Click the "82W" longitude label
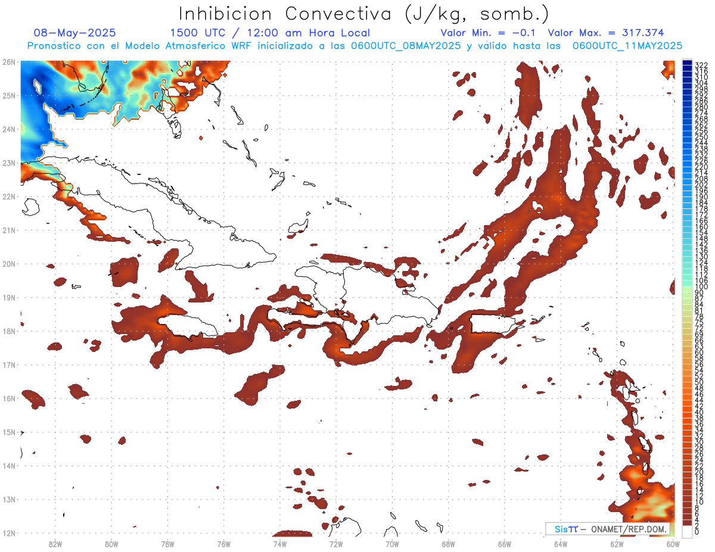This screenshot has height=552, width=715. [55, 544]
